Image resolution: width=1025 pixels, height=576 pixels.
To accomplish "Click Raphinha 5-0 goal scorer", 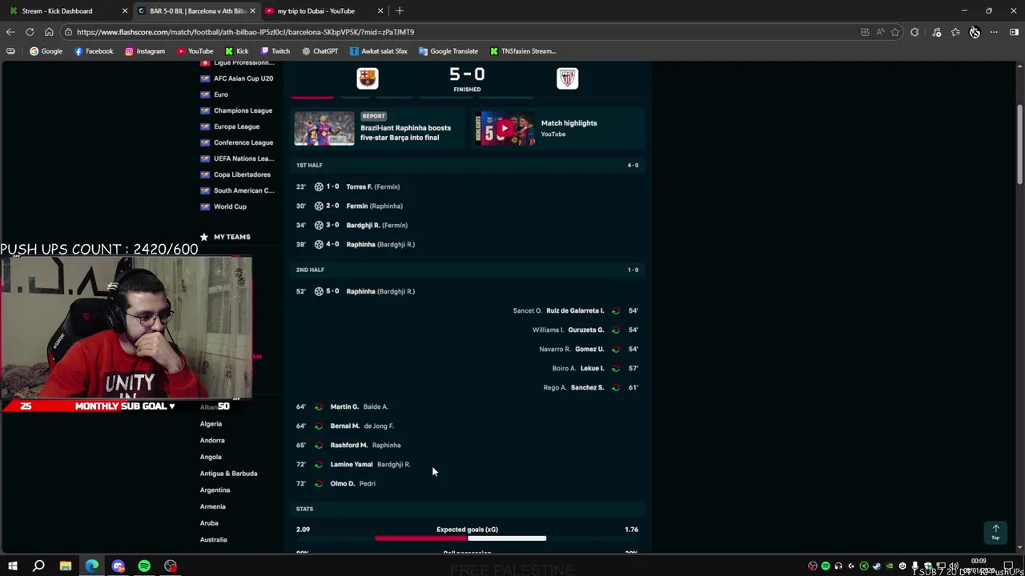I will pyautogui.click(x=360, y=291).
